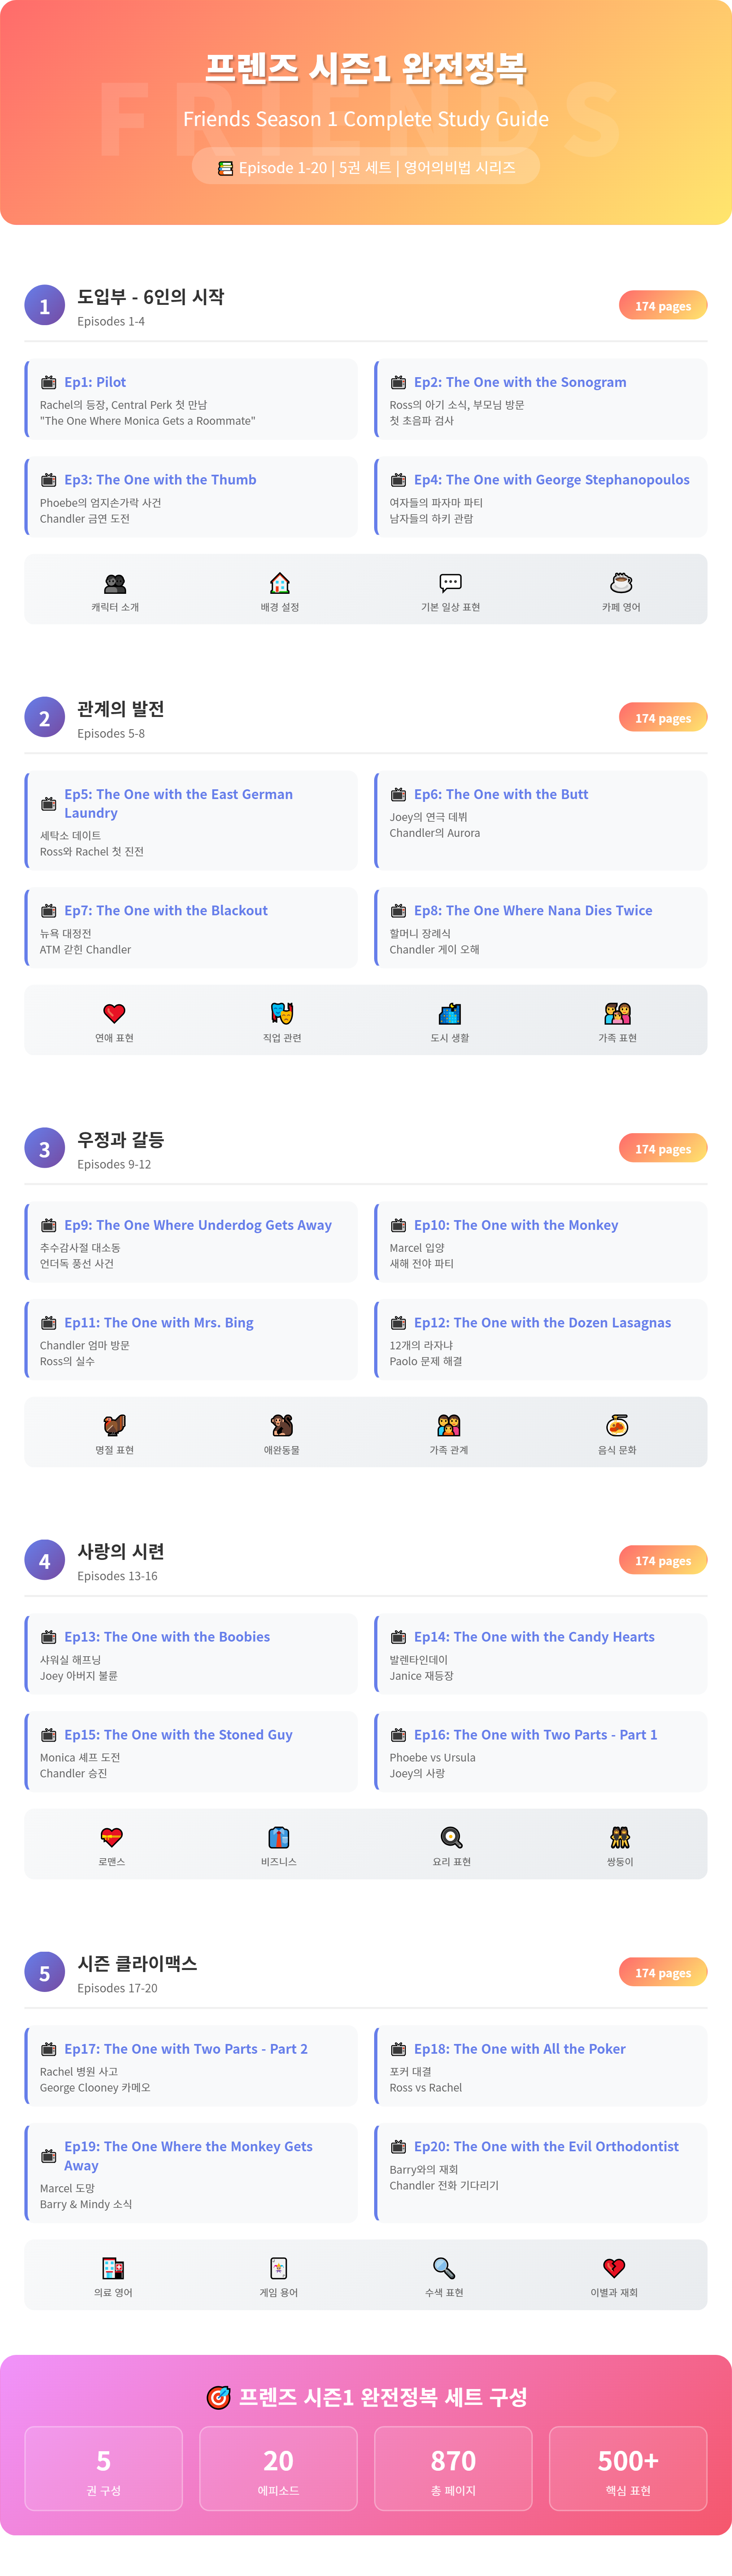Click the 연애 표현 heart icon
The width and height of the screenshot is (732, 2576).
[x=114, y=1013]
